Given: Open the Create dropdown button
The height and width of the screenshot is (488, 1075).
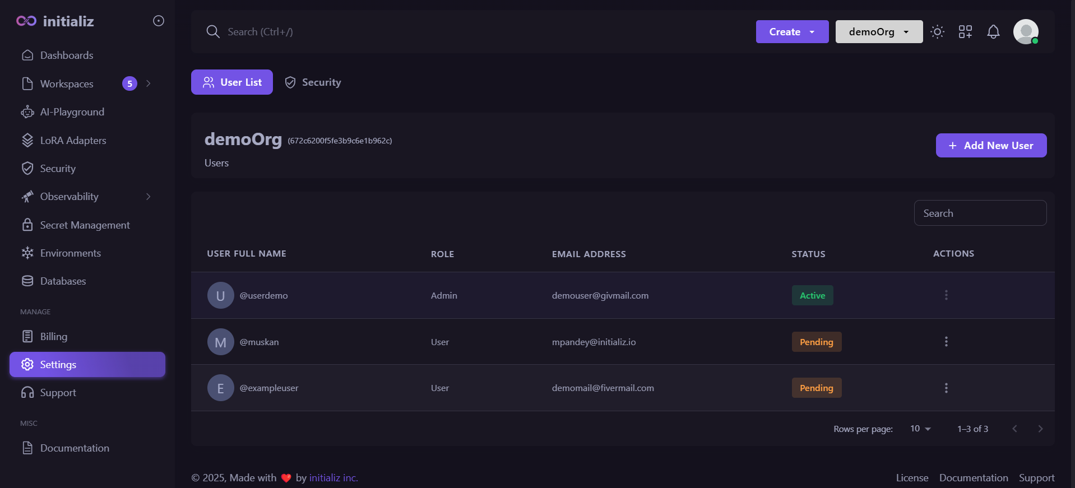Looking at the screenshot, I should point(792,32).
